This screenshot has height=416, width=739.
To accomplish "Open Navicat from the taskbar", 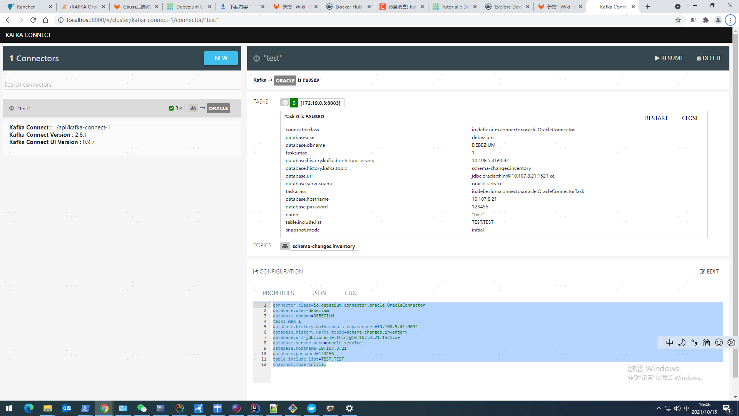I will (x=179, y=408).
